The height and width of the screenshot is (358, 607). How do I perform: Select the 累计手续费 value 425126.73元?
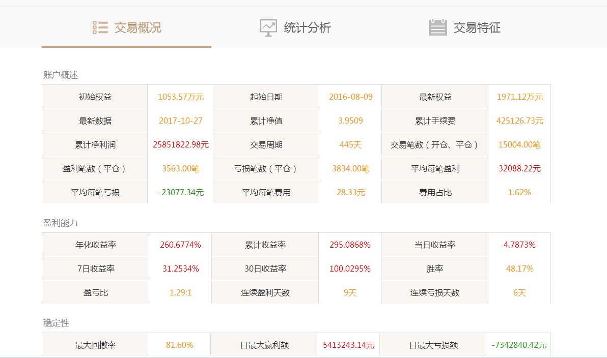519,121
